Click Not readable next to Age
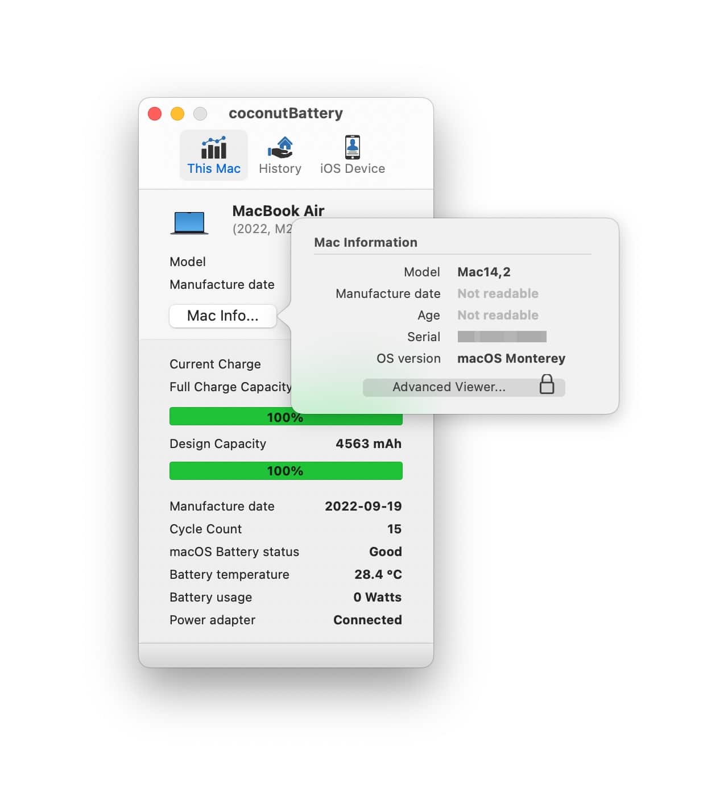This screenshot has width=728, height=796. click(498, 315)
